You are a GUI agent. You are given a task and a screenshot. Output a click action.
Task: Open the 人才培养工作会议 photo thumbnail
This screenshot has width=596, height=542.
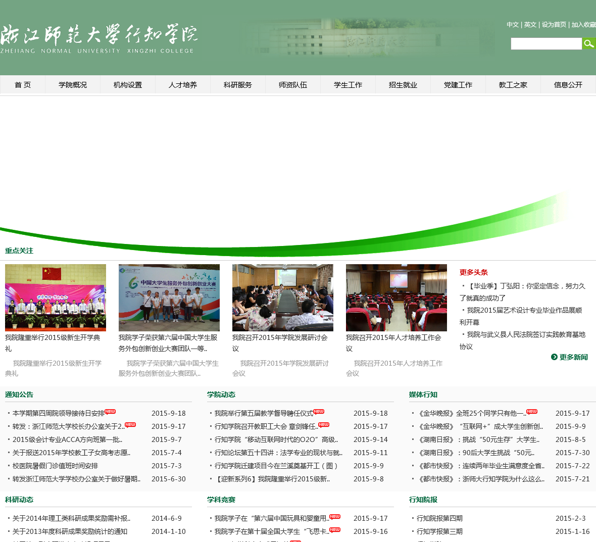(396, 298)
